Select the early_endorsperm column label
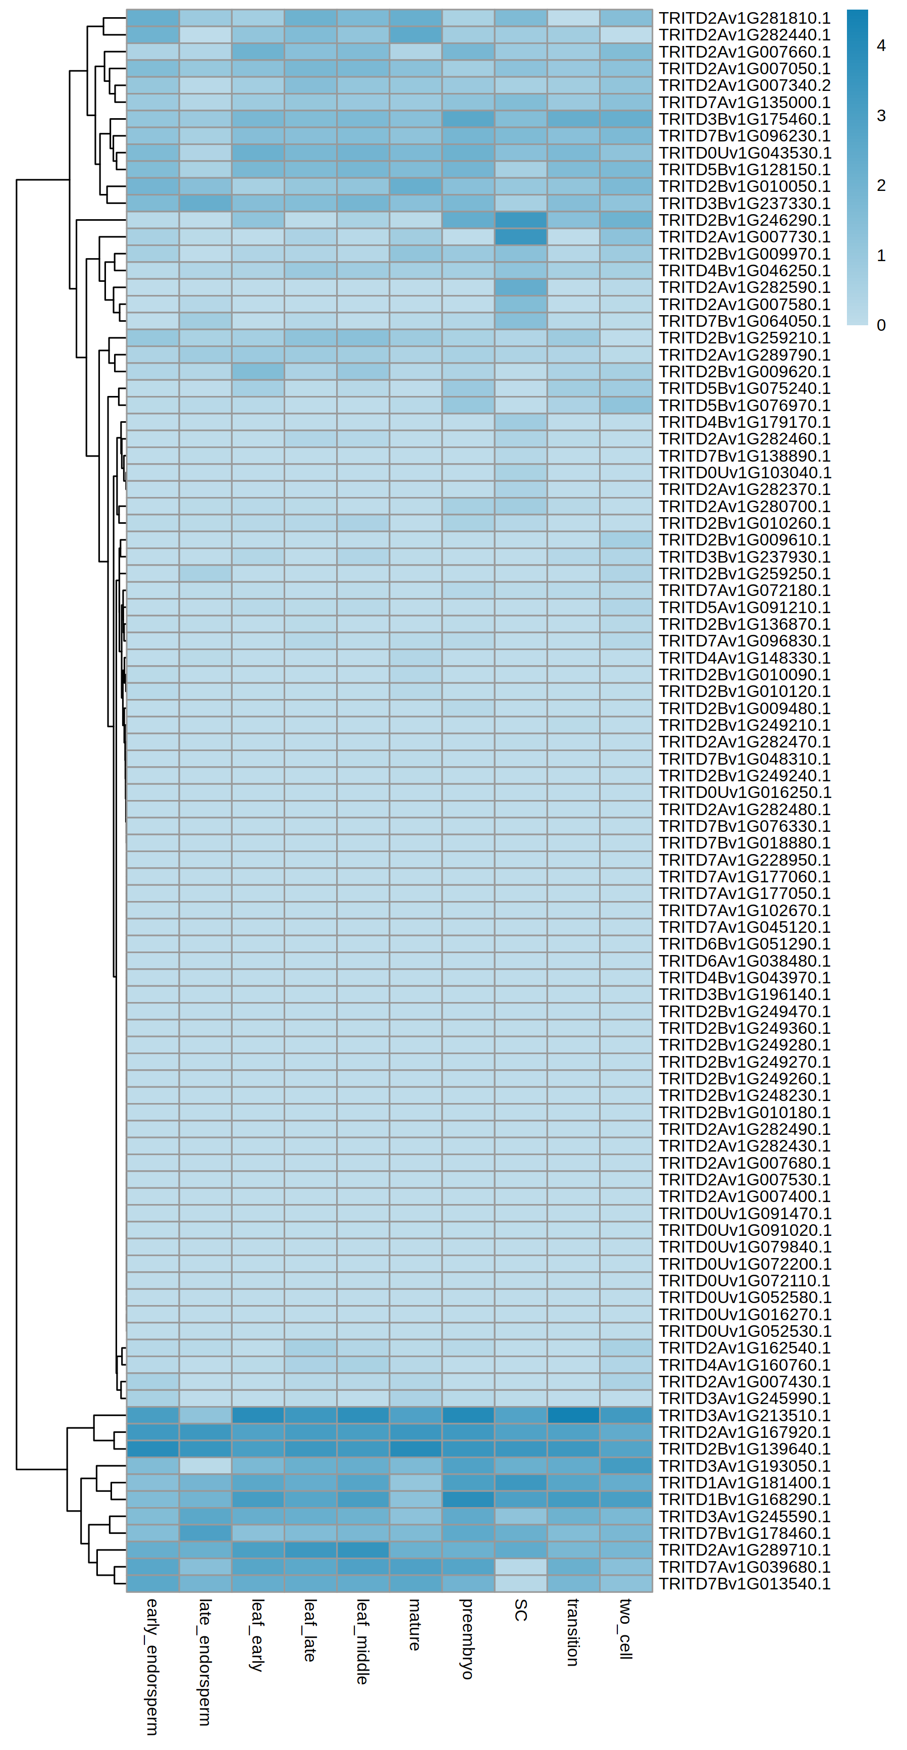907x1750 pixels. click(x=152, y=1666)
